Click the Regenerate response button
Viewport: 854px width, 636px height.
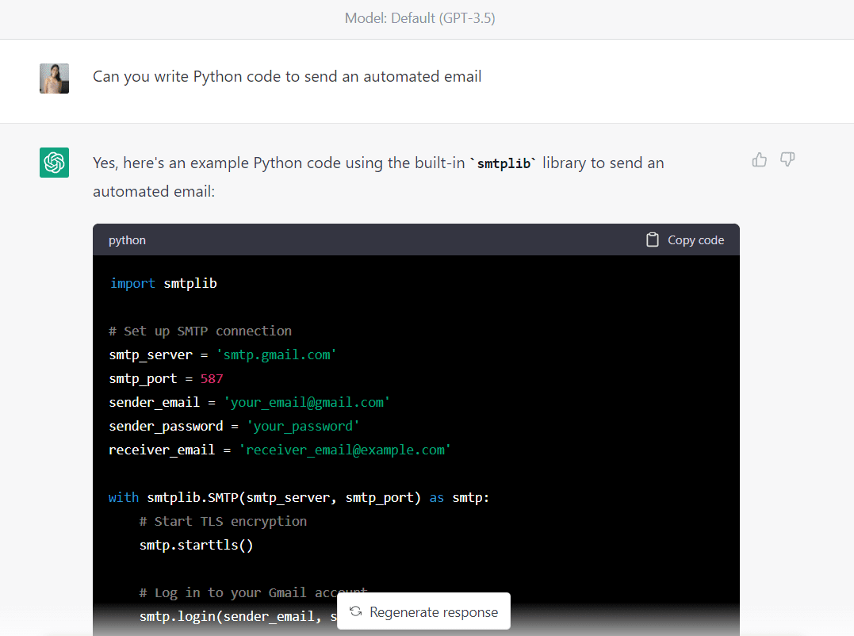tap(423, 611)
